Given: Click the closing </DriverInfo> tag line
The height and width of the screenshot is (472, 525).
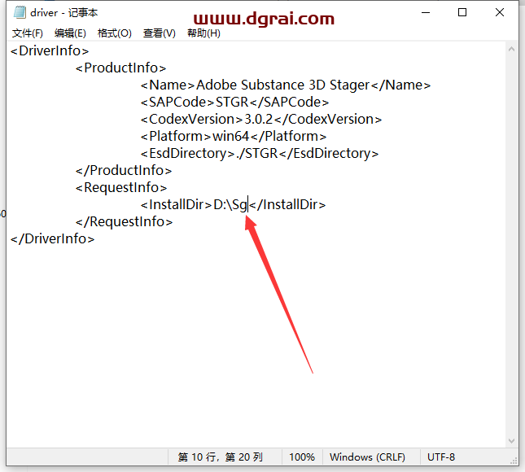Looking at the screenshot, I should coord(53,238).
